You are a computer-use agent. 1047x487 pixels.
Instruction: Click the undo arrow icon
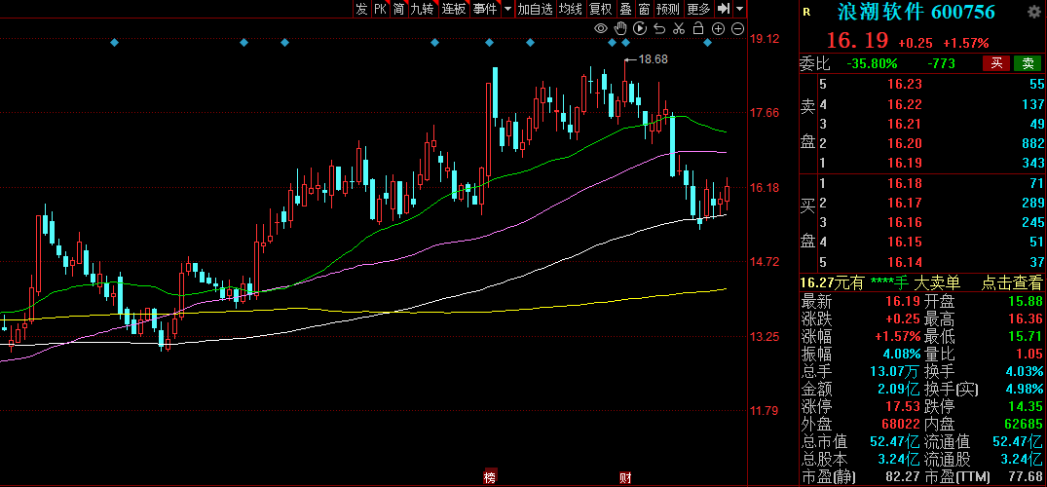pyautogui.click(x=659, y=28)
